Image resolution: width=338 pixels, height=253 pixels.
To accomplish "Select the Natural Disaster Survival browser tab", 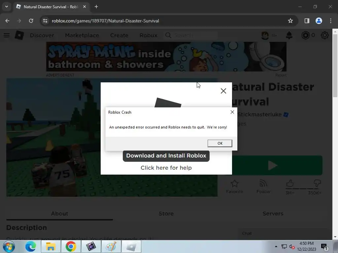I will coord(51,7).
